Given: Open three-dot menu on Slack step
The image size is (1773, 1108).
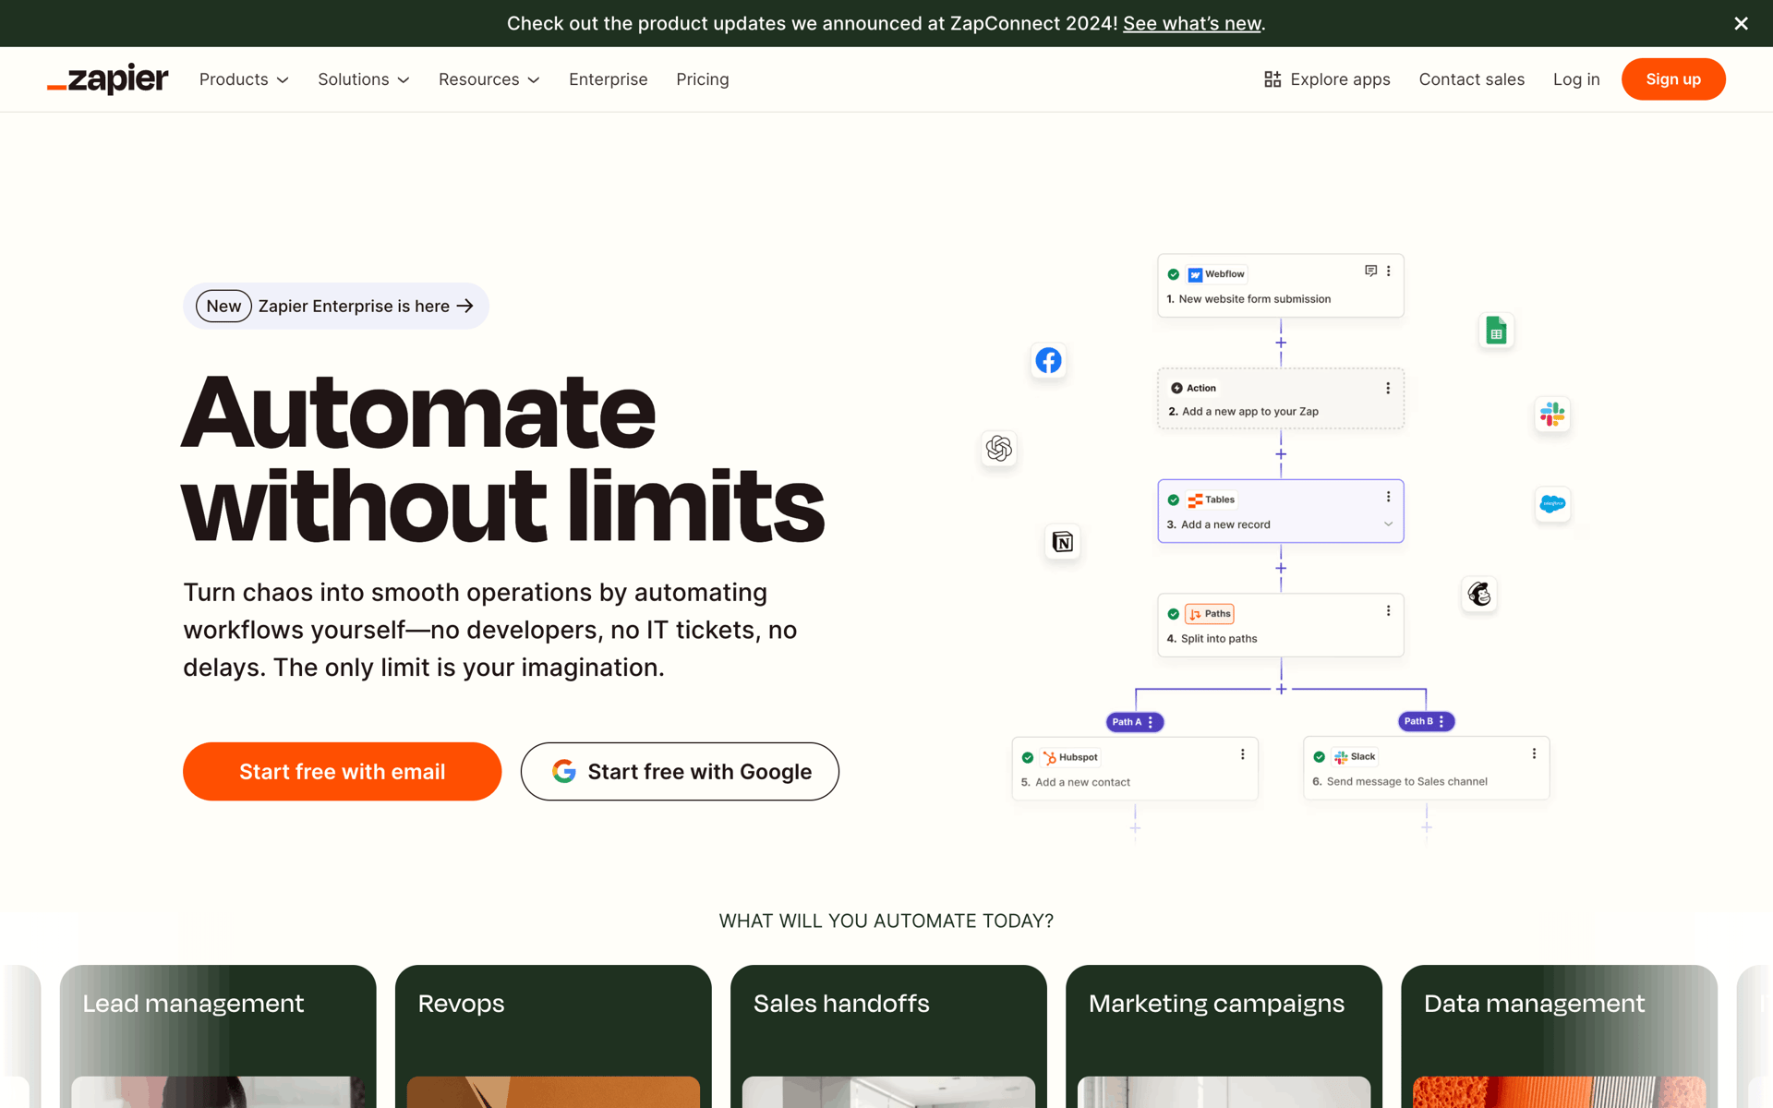Looking at the screenshot, I should [1534, 753].
